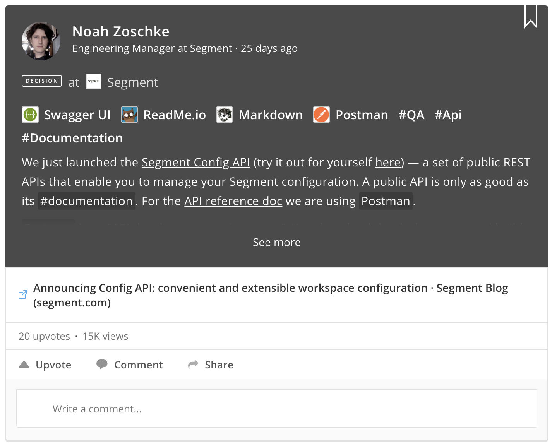Open the API reference doc link
552x445 pixels.
(x=233, y=201)
